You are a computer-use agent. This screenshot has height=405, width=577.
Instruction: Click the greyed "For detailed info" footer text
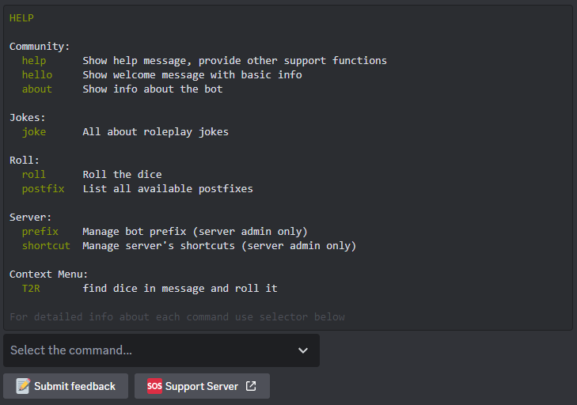pos(177,317)
